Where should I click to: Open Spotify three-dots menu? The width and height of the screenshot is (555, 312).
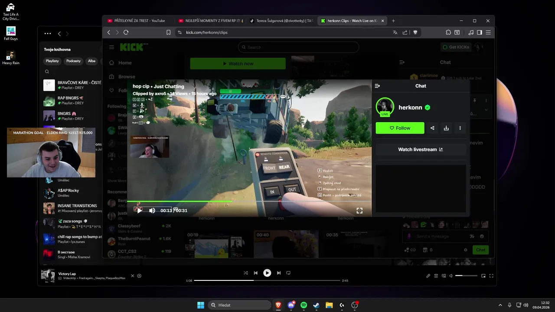click(x=48, y=33)
